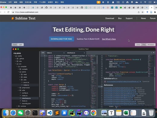
Task: Click the Wi-Fi icon in the menu bar
Action: tap(145, 2)
